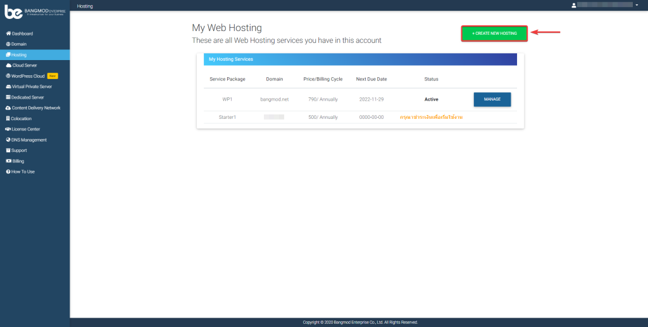The image size is (648, 327).
Task: Click the License Center icon
Action: pyautogui.click(x=8, y=129)
